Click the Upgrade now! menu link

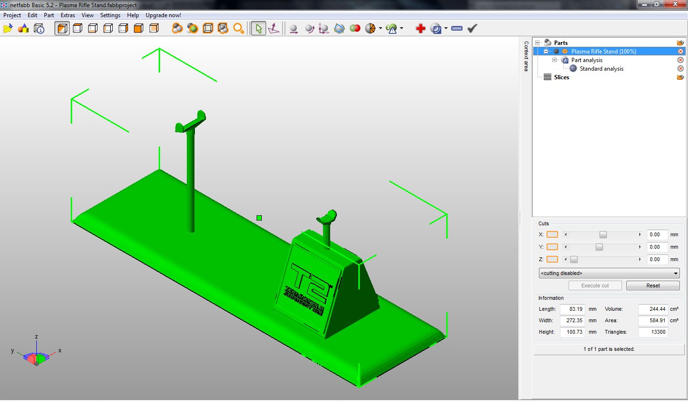coord(163,15)
